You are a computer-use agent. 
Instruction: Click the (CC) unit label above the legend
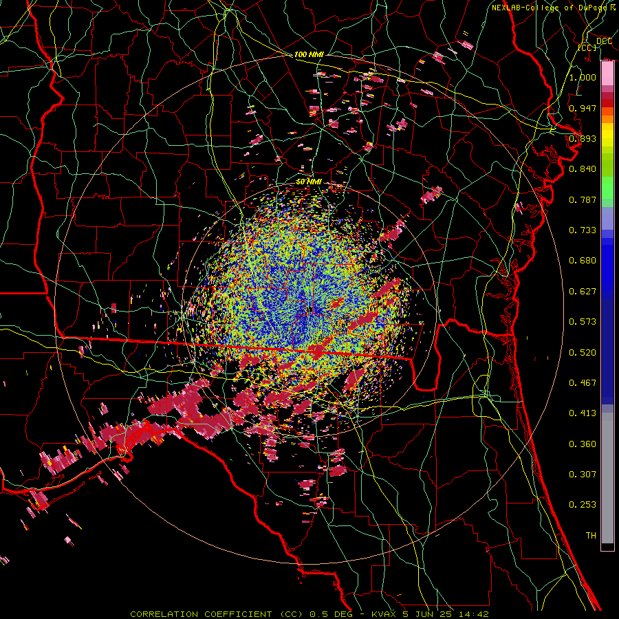[x=587, y=47]
